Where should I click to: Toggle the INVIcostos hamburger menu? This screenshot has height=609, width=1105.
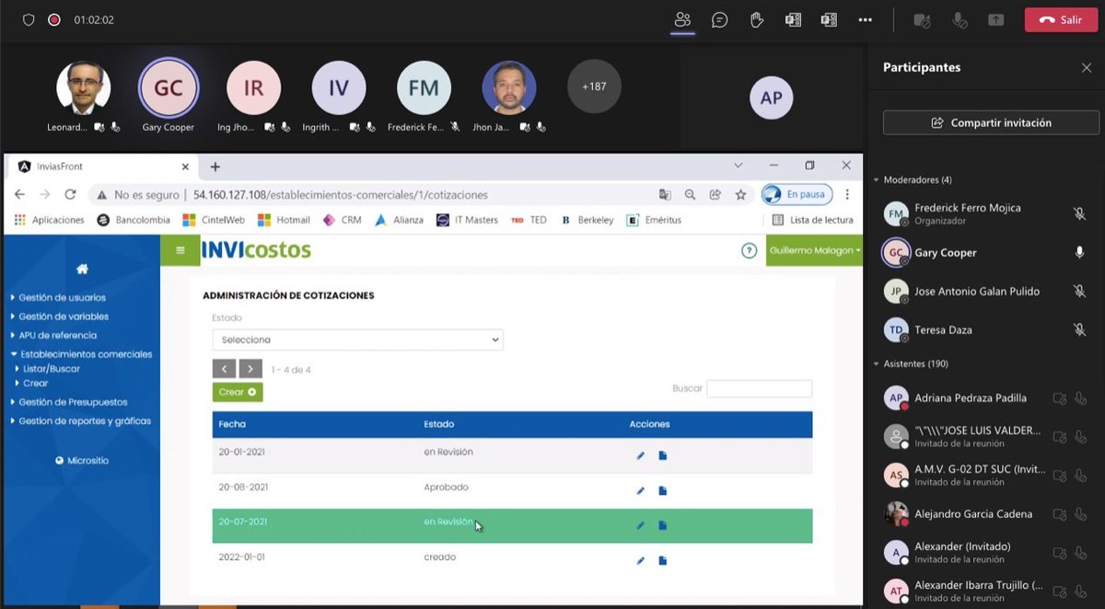click(x=180, y=250)
